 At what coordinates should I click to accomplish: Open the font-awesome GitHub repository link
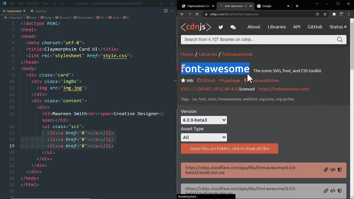click(206, 80)
